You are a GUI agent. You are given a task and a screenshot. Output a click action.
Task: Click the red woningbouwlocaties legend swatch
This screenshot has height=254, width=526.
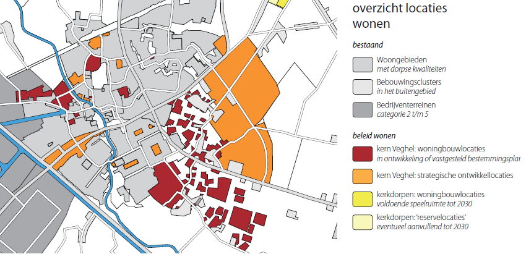[x=362, y=154]
